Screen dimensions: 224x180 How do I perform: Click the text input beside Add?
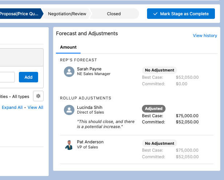click(7, 77)
